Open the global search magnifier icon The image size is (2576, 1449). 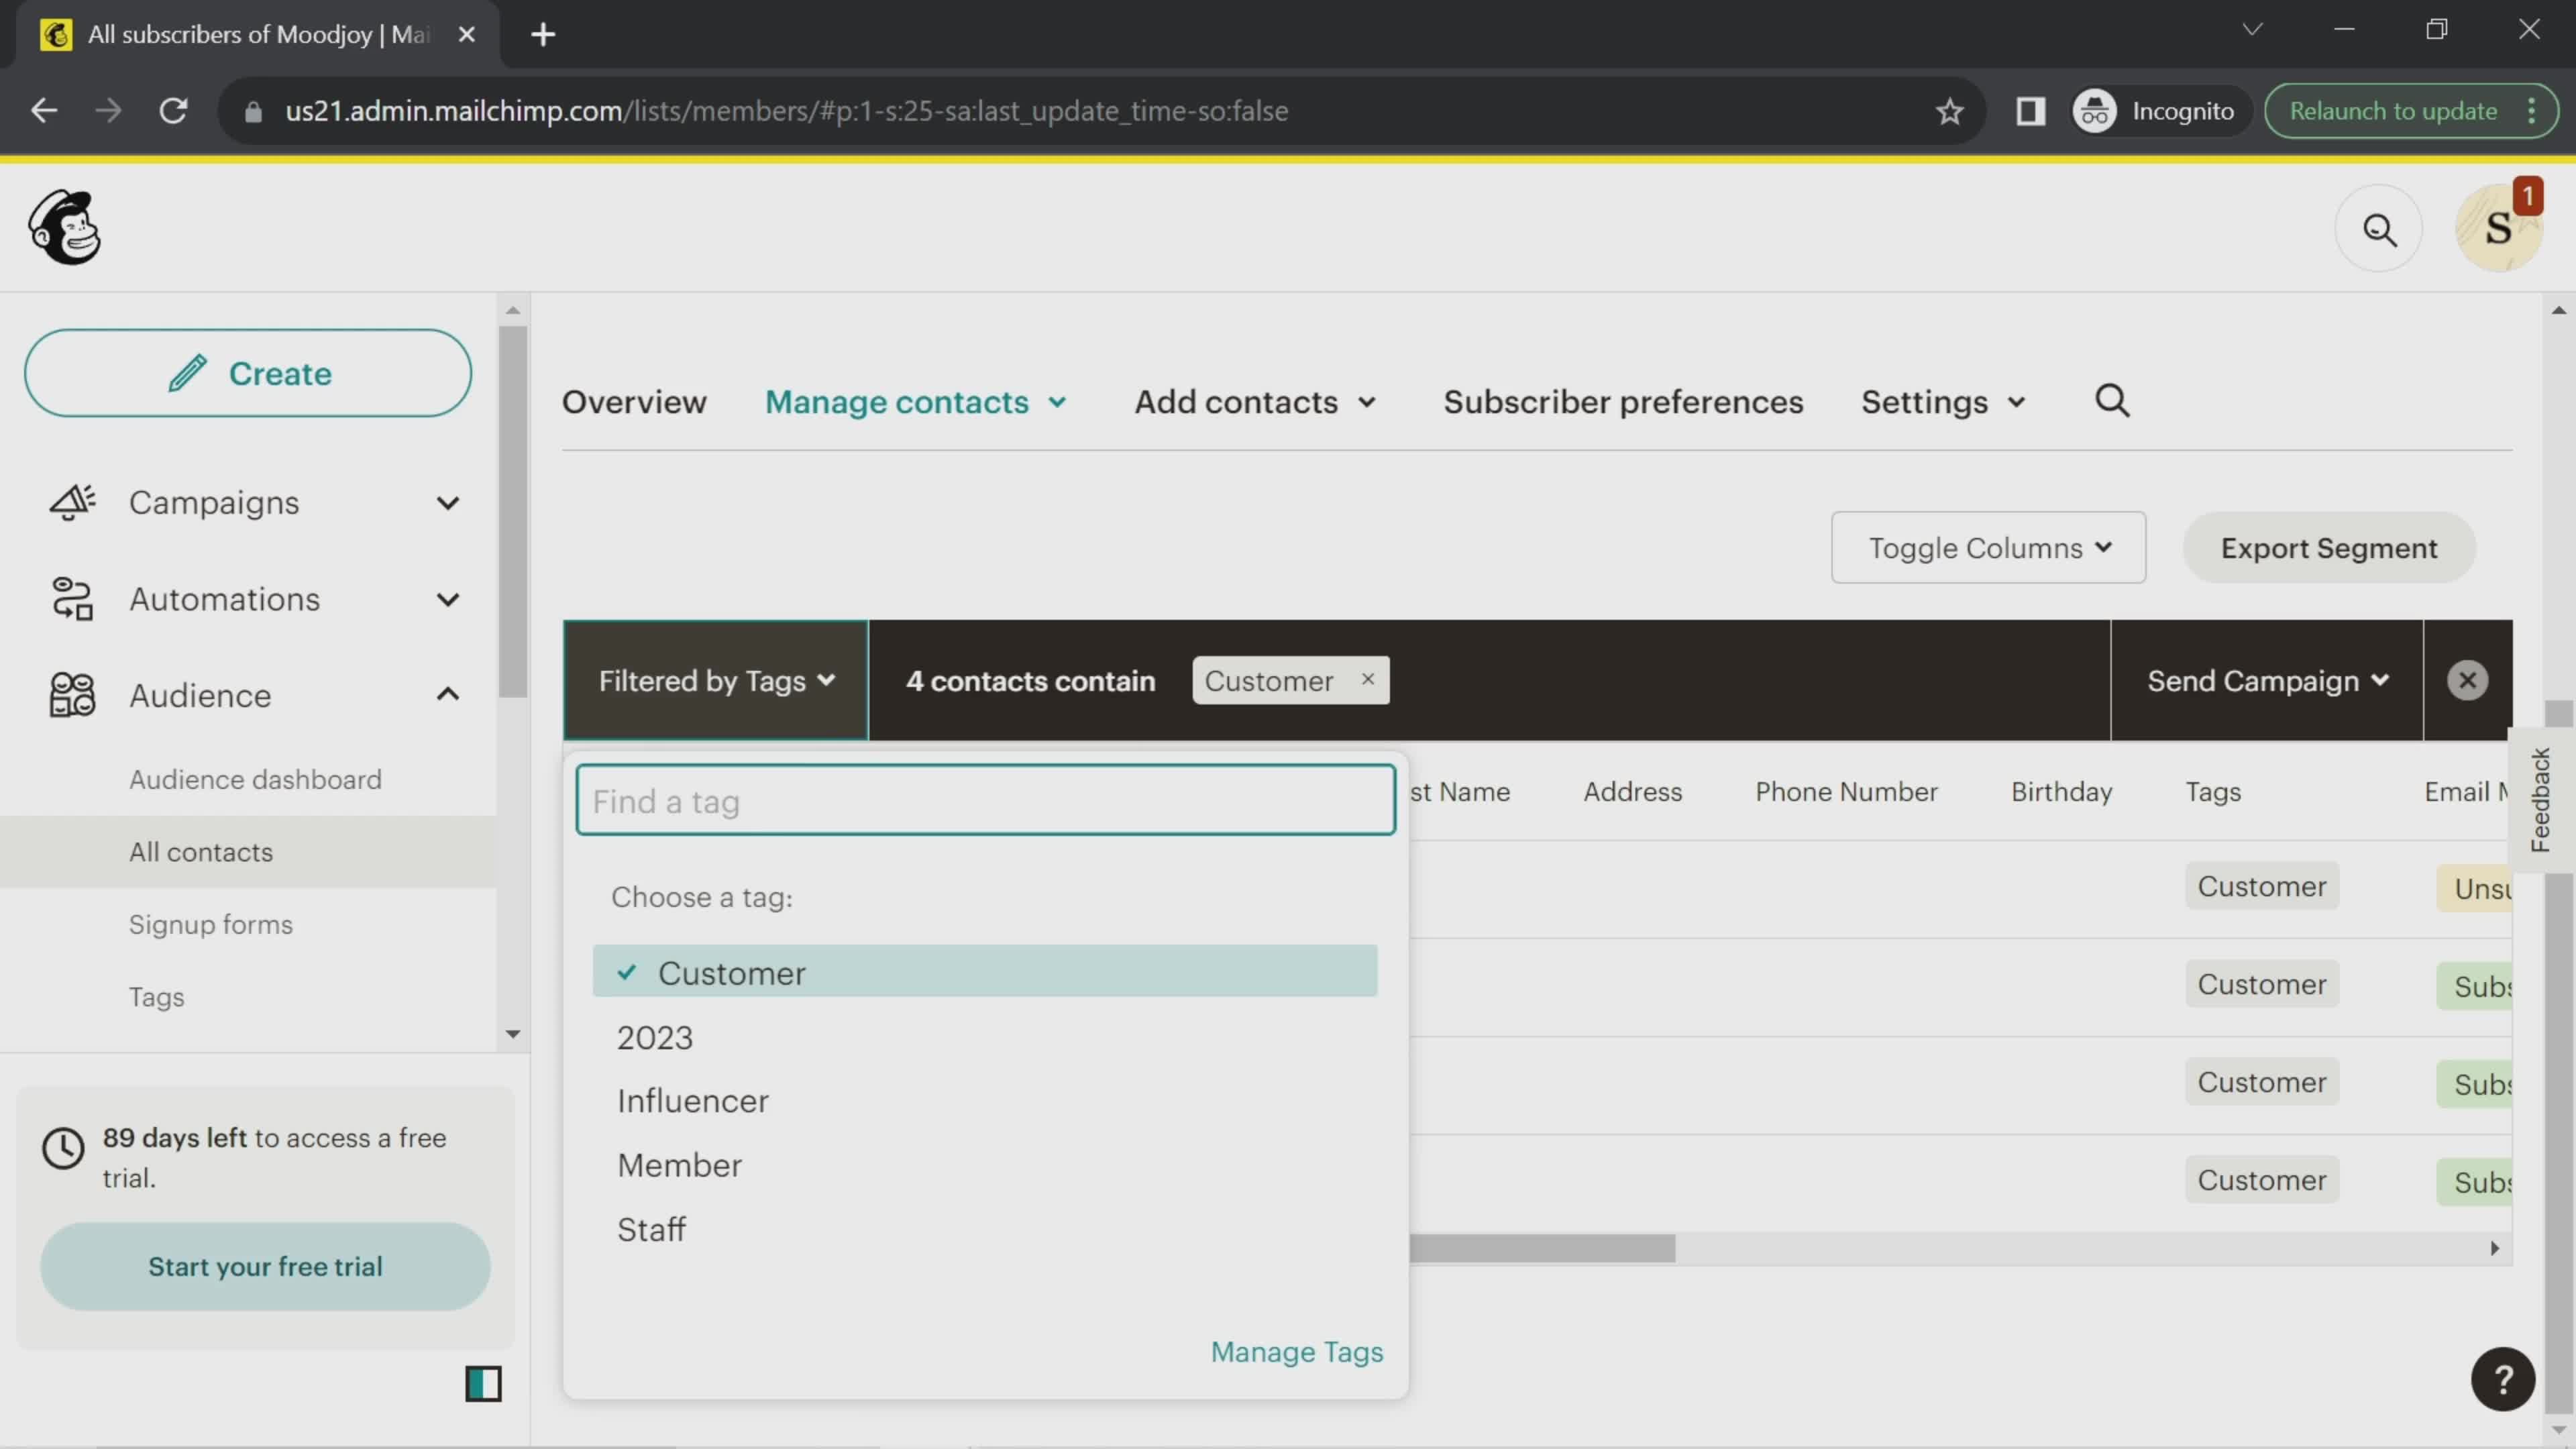(2379, 229)
